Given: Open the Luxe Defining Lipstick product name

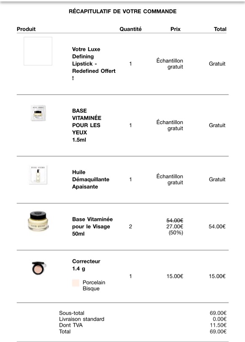Looking at the screenshot, I should (x=94, y=64).
